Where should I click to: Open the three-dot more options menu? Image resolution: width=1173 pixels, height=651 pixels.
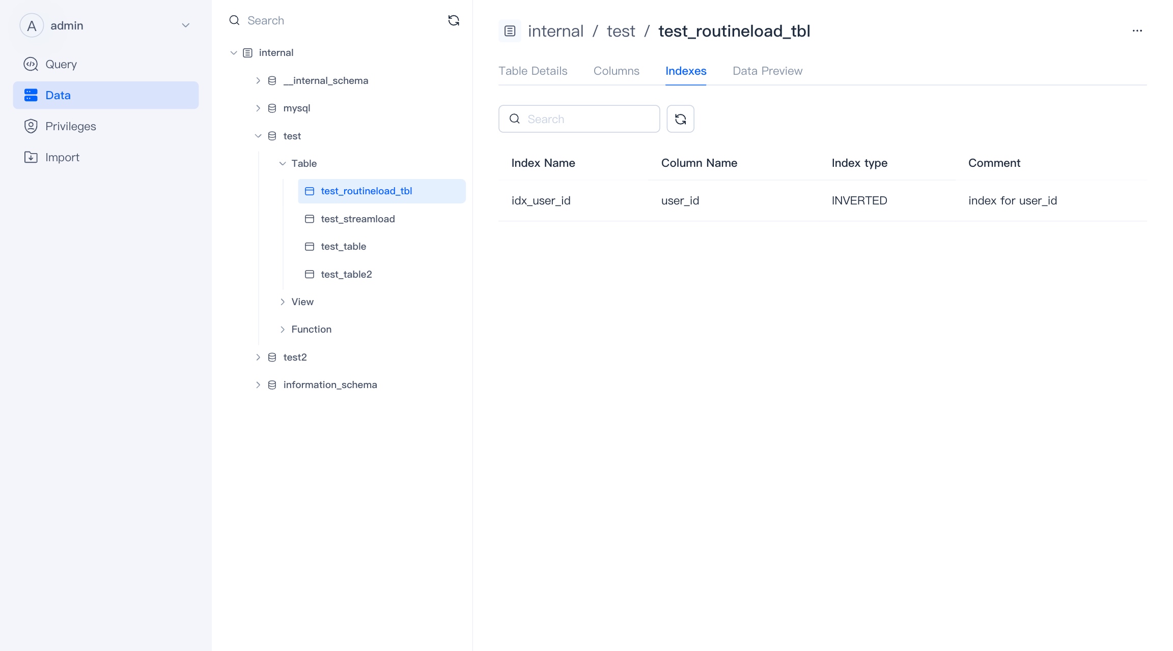[1137, 31]
